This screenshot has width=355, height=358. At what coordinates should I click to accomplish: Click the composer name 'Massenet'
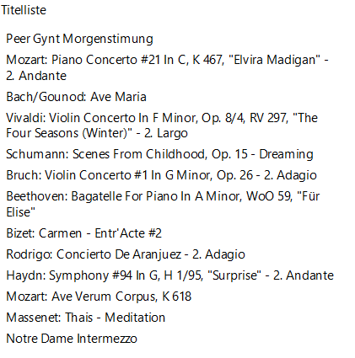(32, 318)
